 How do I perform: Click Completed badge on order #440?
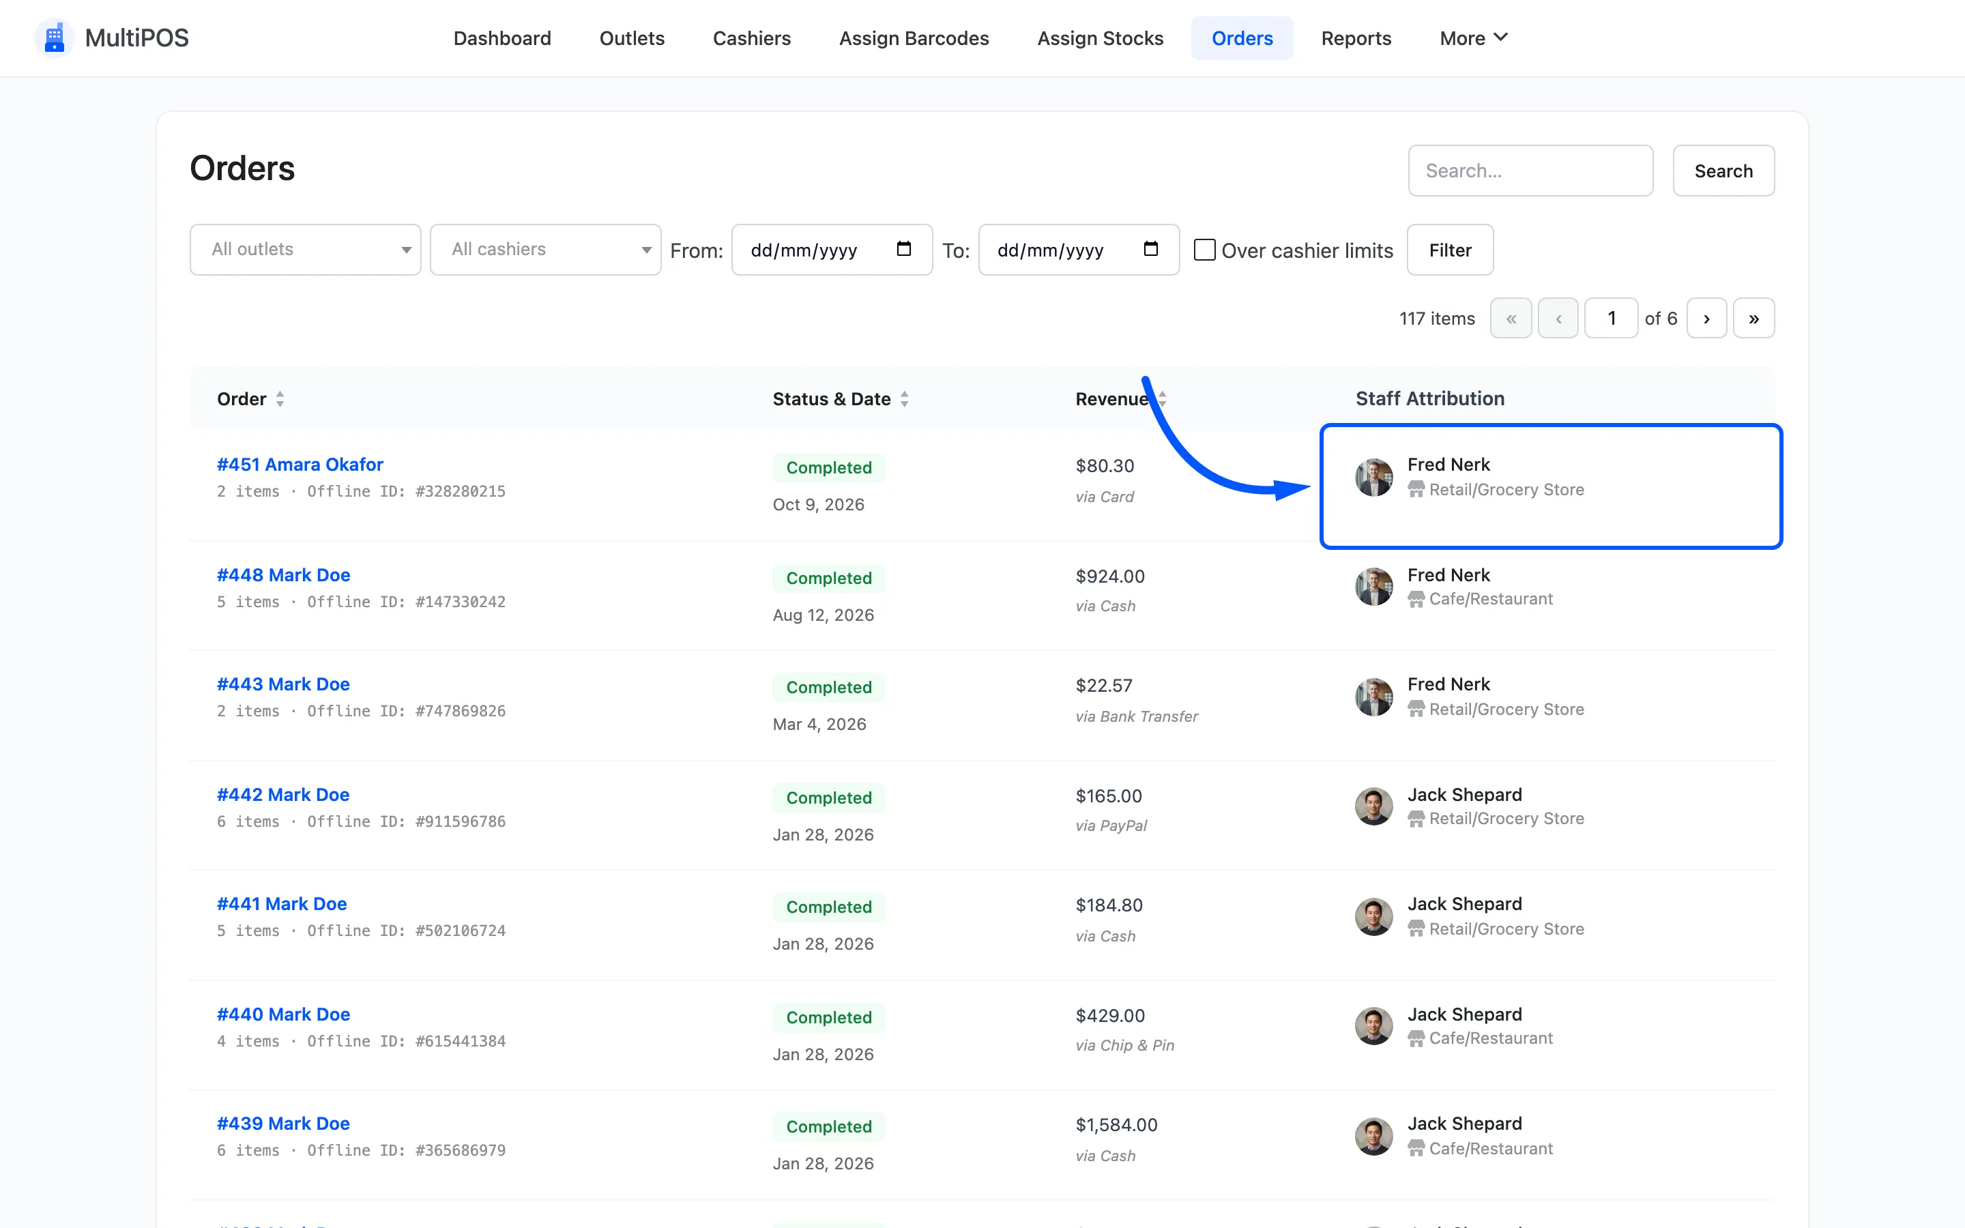pos(828,1018)
